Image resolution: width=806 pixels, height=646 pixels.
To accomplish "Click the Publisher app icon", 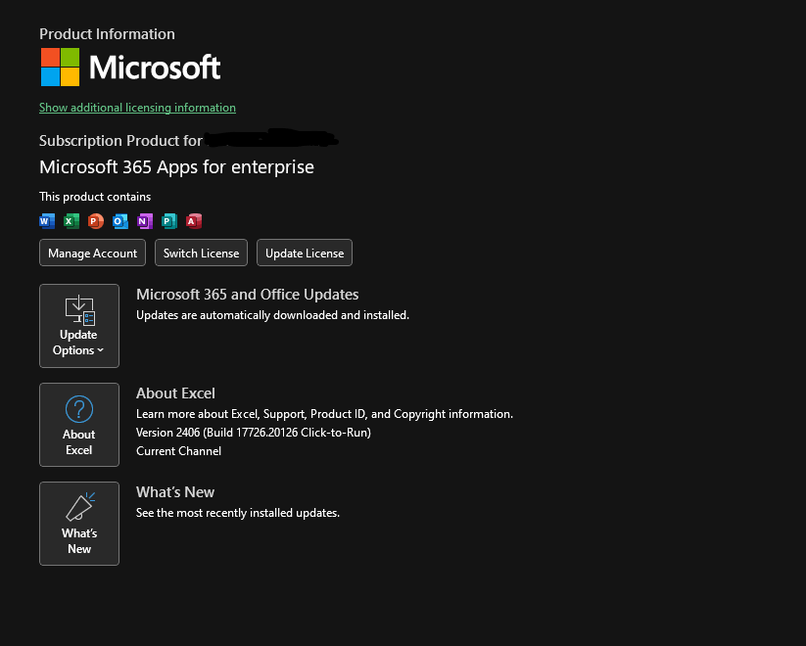I will coord(169,221).
